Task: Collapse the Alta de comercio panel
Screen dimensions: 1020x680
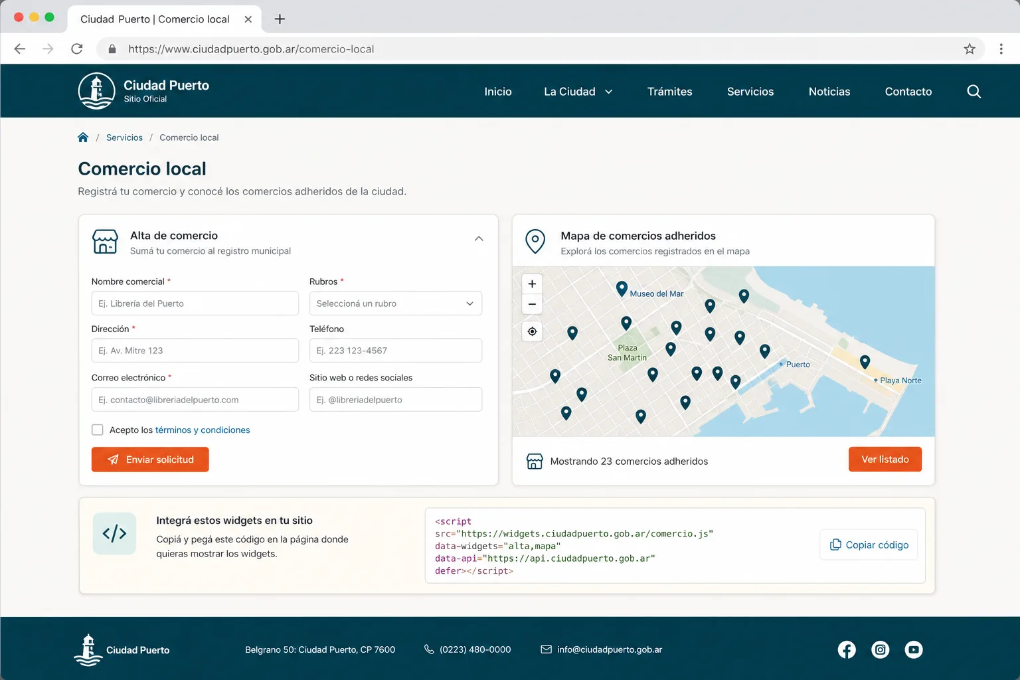Action: pos(479,238)
